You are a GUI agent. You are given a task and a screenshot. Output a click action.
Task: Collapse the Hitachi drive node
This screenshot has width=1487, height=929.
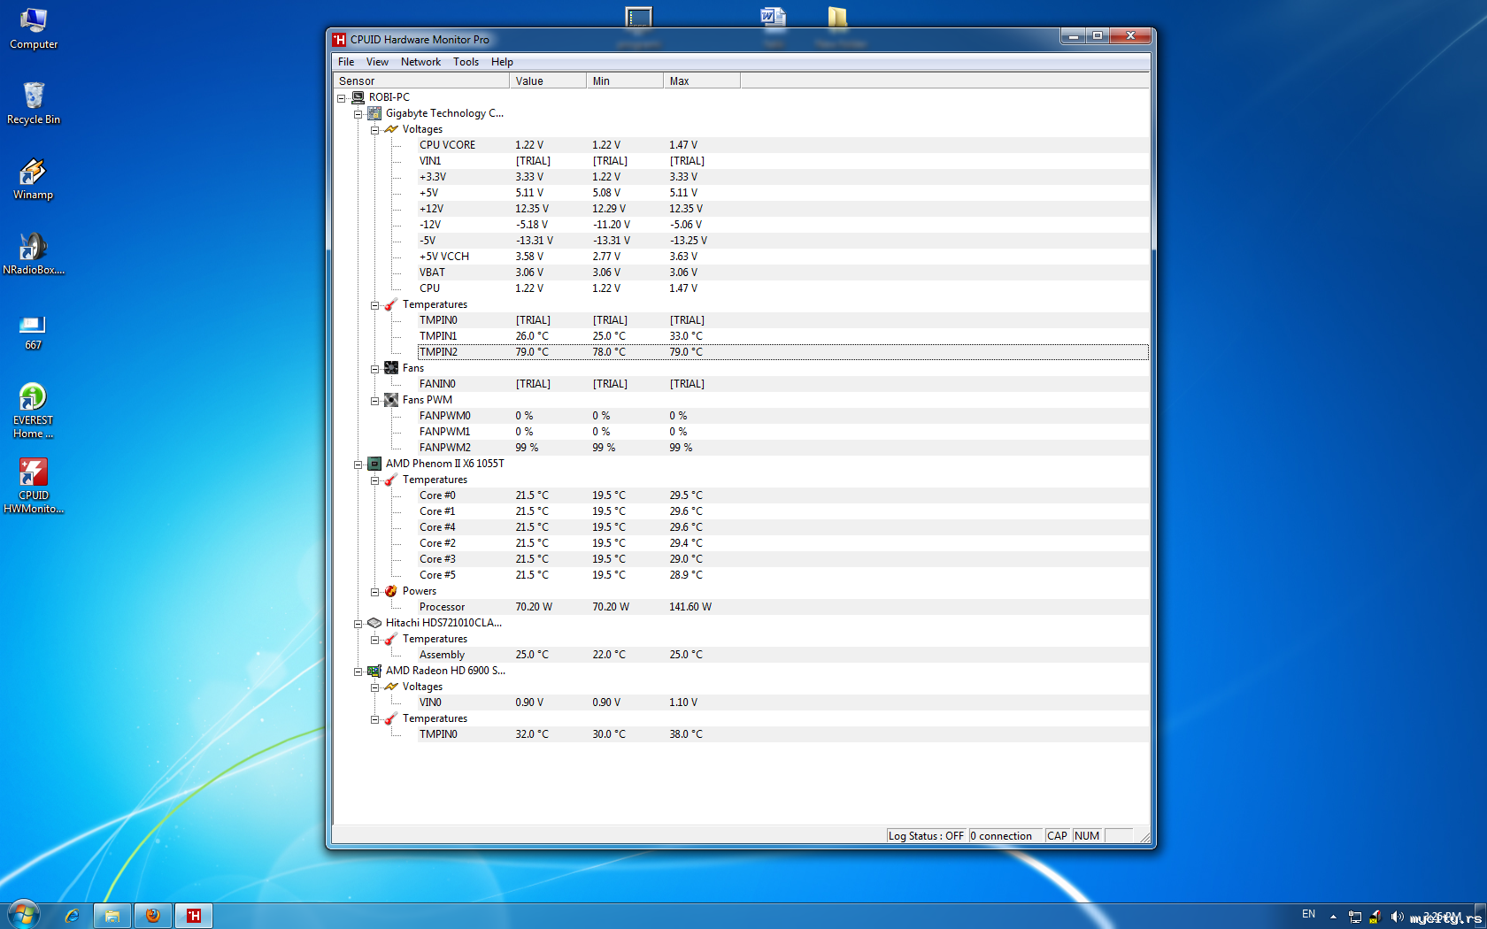(x=358, y=624)
